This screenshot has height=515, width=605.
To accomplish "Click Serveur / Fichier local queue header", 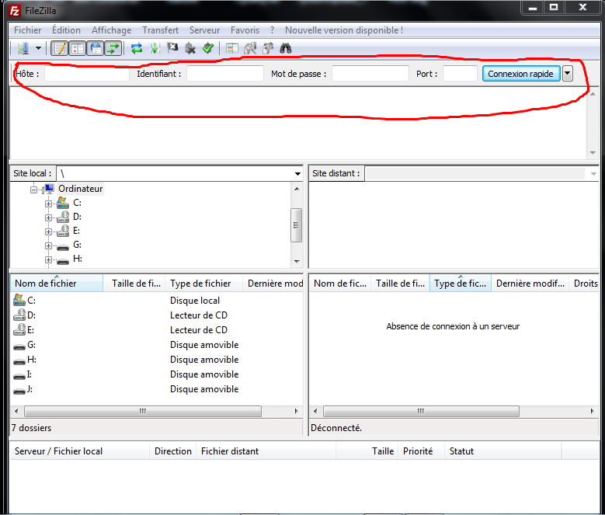I will tap(80, 451).
